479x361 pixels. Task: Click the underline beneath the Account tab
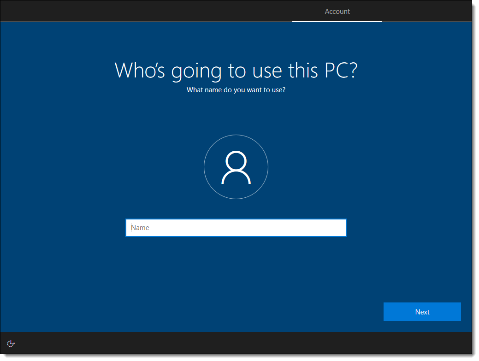tap(337, 21)
